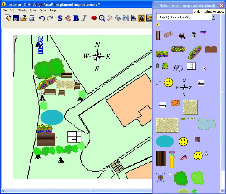This screenshot has width=226, height=194.
Task: Select the wooden bench symbol in Picture bank
Action: (169, 35)
